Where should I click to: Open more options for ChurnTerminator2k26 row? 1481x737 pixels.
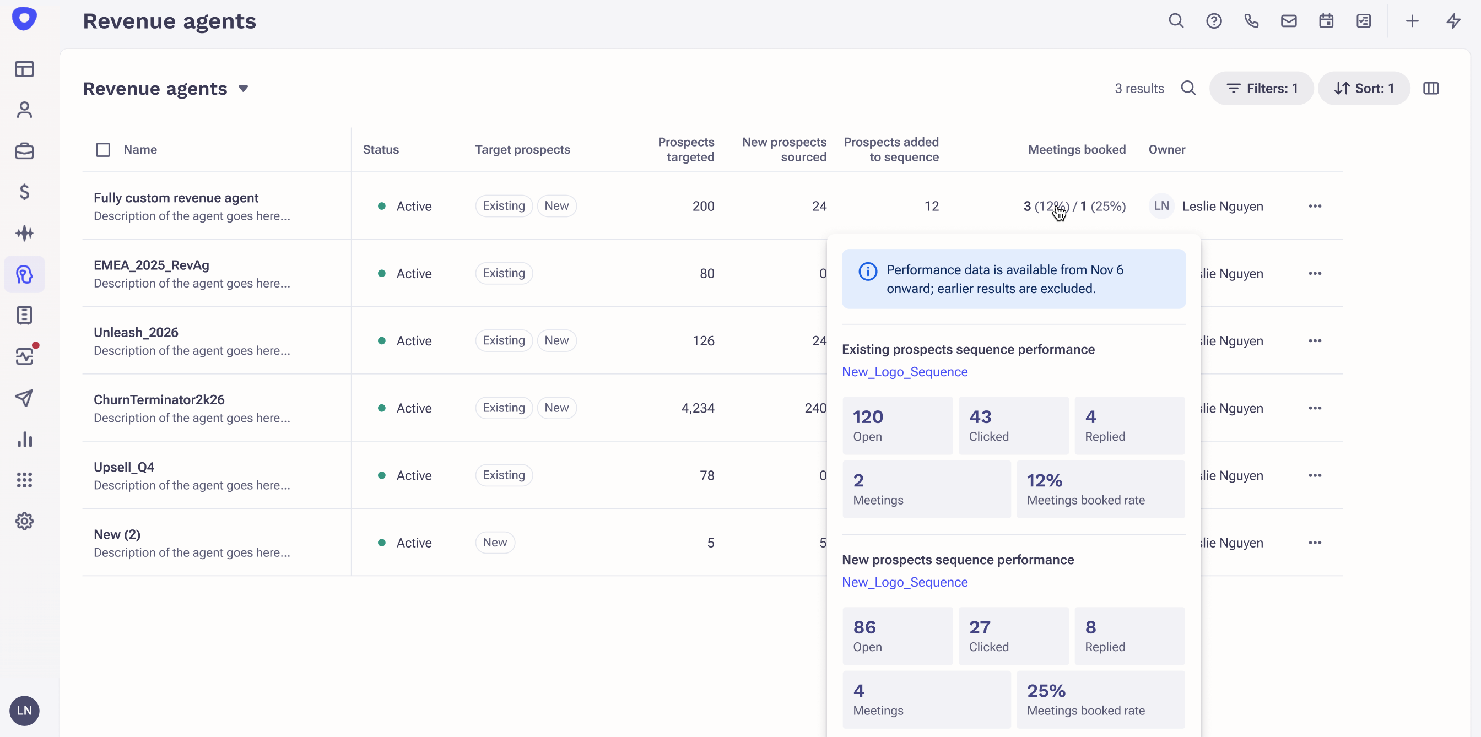click(x=1314, y=408)
